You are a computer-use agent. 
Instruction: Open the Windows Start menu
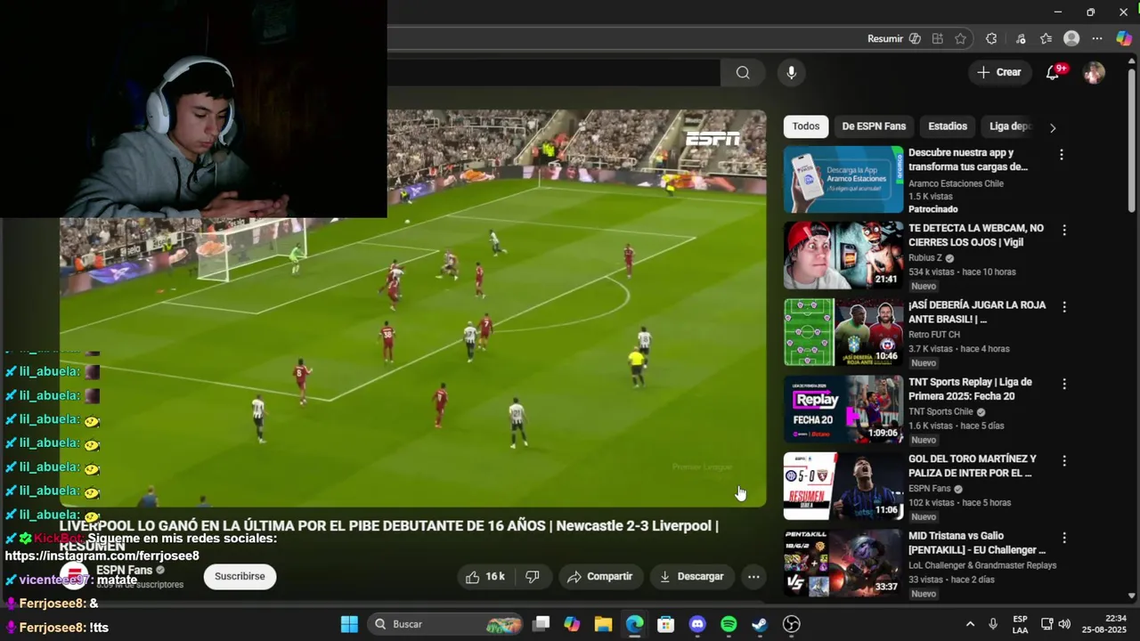(349, 624)
